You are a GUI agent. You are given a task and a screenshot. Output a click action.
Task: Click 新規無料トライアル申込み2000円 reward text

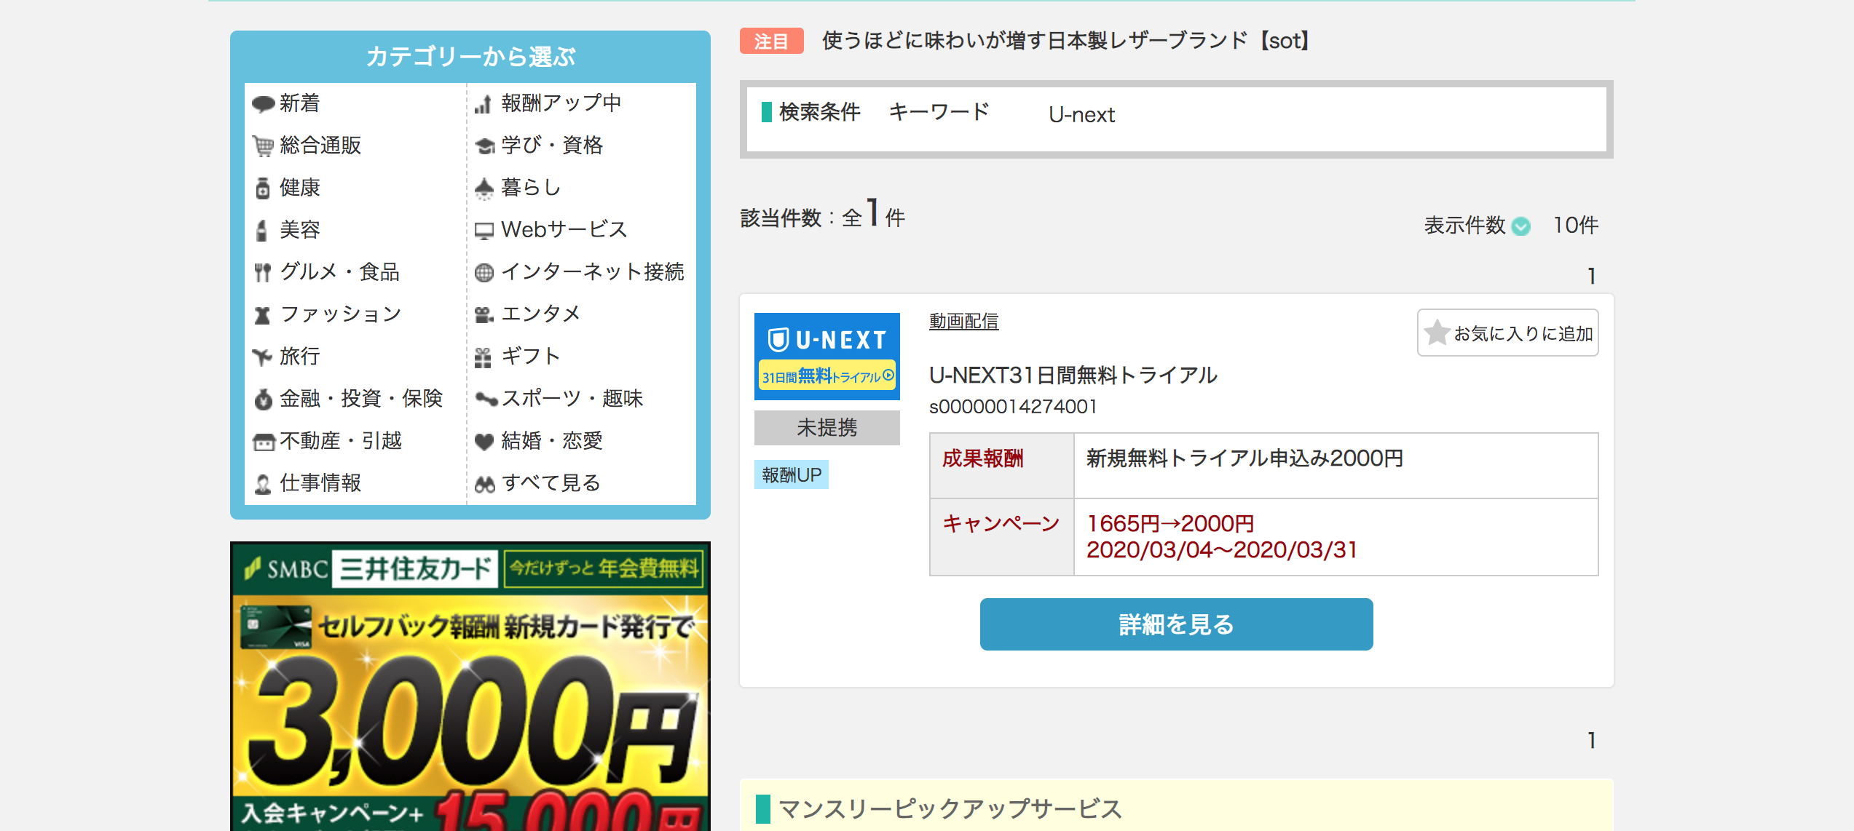(x=1244, y=458)
